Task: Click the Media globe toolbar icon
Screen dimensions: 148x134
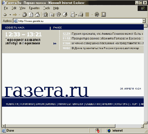Action: click(58, 14)
